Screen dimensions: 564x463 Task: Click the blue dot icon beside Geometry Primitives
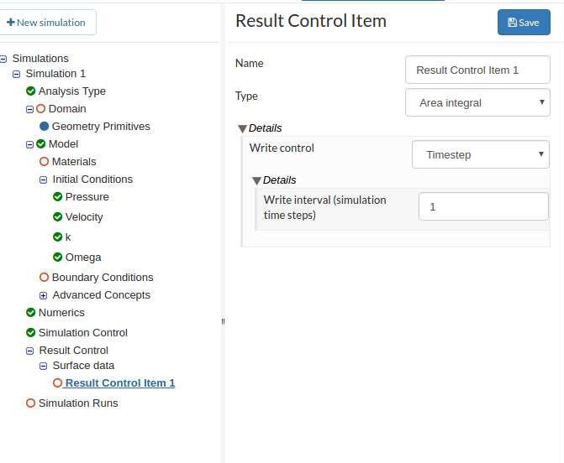pyautogui.click(x=45, y=126)
